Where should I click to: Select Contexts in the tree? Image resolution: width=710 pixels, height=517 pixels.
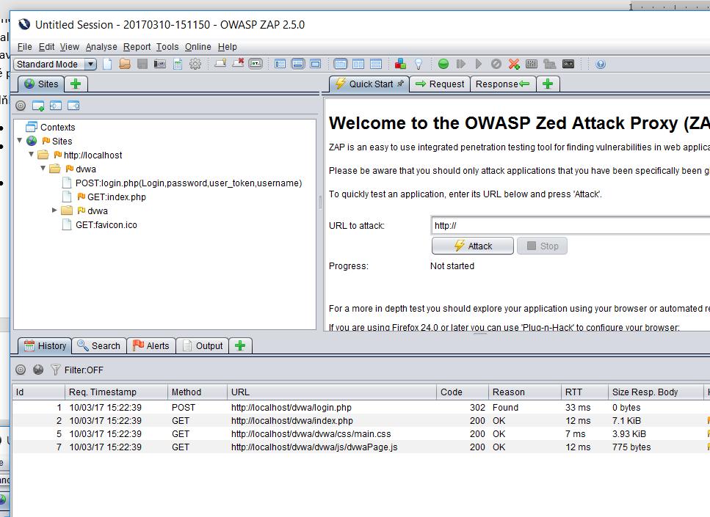57,127
